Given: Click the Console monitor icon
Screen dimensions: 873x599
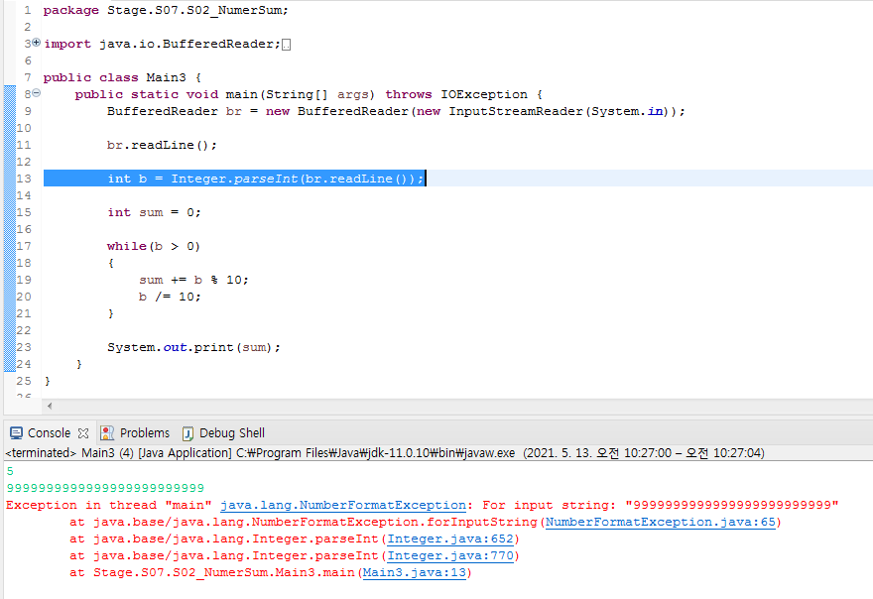Looking at the screenshot, I should tap(16, 433).
